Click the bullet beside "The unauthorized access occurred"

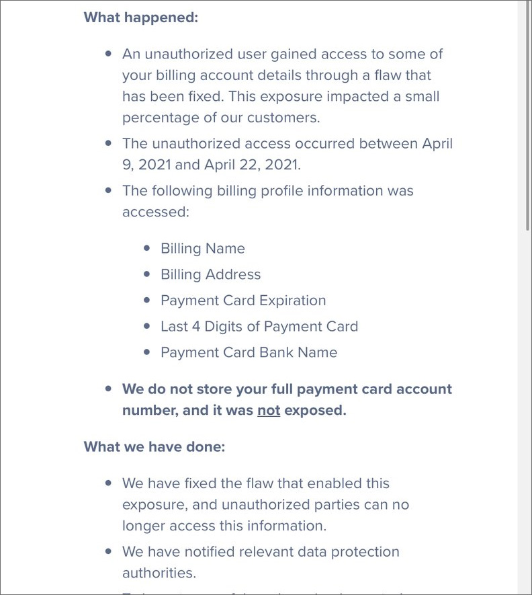[108, 143]
